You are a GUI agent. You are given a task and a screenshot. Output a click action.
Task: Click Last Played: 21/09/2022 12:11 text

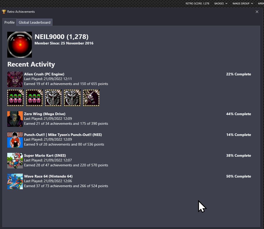tap(48, 79)
